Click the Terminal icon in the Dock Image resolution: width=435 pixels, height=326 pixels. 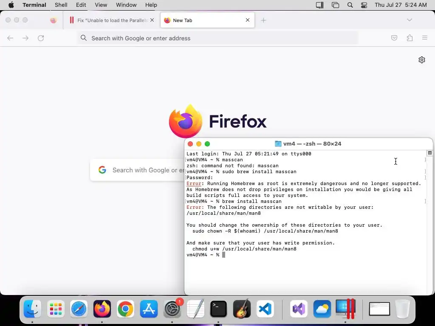(x=219, y=309)
